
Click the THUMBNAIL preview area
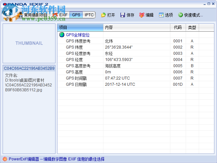[x=29, y=43]
